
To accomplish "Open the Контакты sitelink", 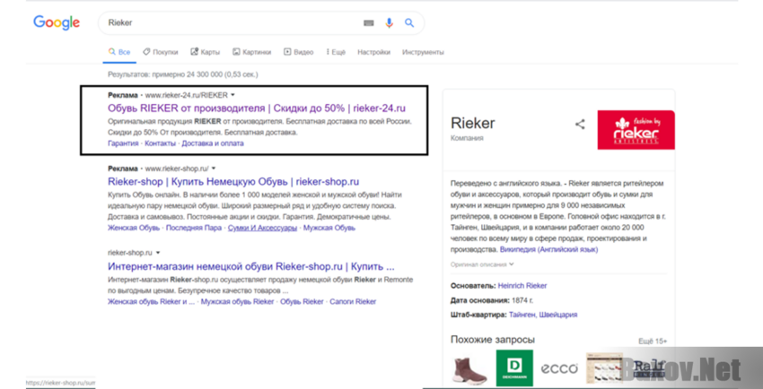I will [x=160, y=143].
